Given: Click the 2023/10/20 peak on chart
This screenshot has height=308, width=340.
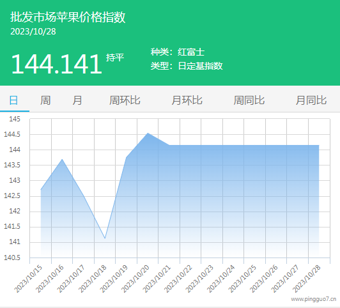Looking at the screenshot, I should coord(148,133).
